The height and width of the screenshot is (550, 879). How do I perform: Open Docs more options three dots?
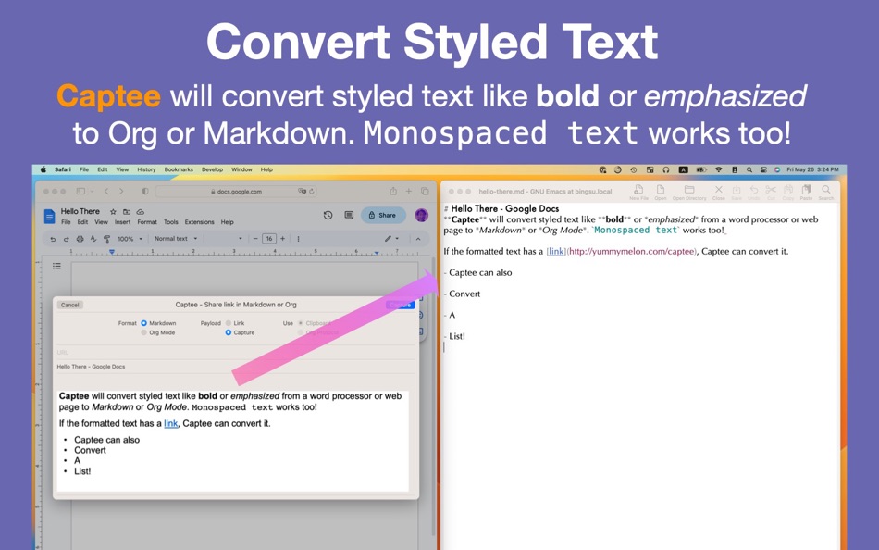(298, 239)
